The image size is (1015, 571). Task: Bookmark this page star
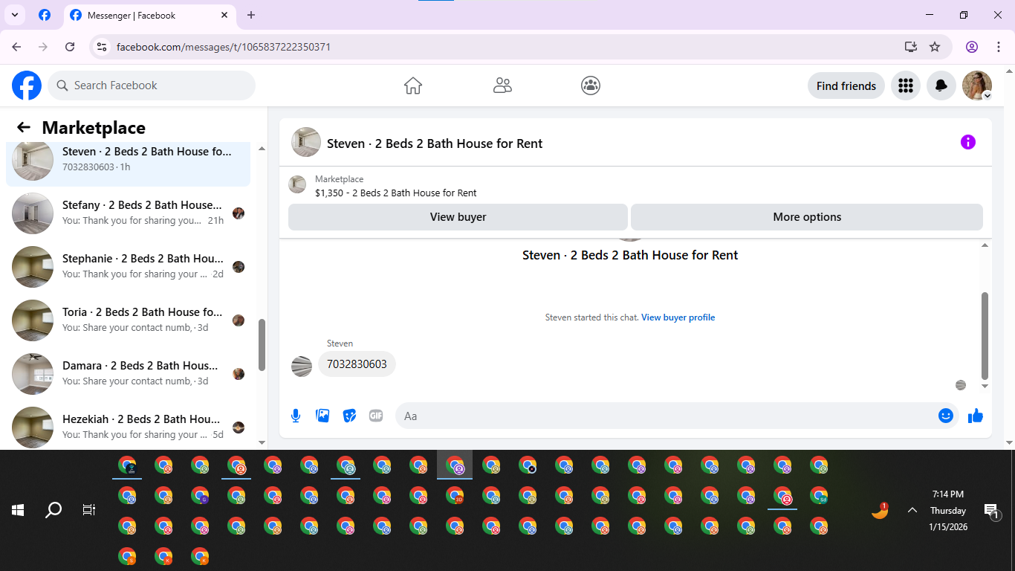935,47
